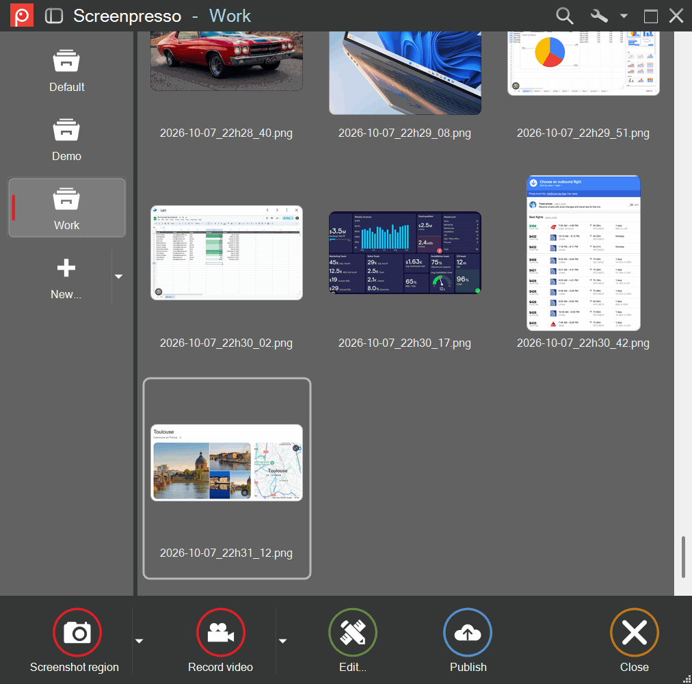The image size is (692, 684).
Task: Select the Toulouse map screenshot thumbnail
Action: 227,463
